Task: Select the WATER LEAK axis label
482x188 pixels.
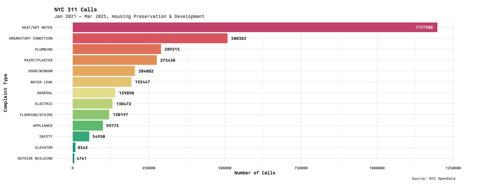Action: 42,82
